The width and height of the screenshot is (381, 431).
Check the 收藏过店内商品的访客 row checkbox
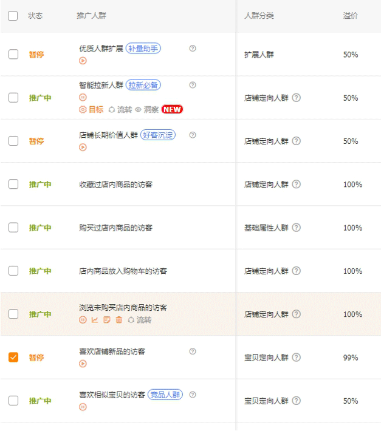[x=13, y=185]
